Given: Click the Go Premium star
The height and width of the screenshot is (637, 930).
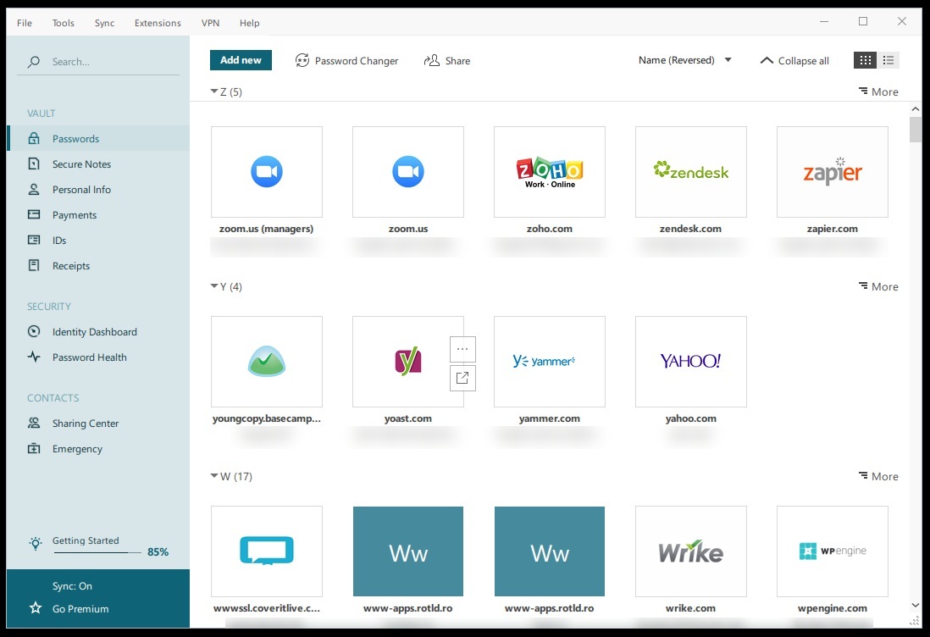Looking at the screenshot, I should 36,608.
